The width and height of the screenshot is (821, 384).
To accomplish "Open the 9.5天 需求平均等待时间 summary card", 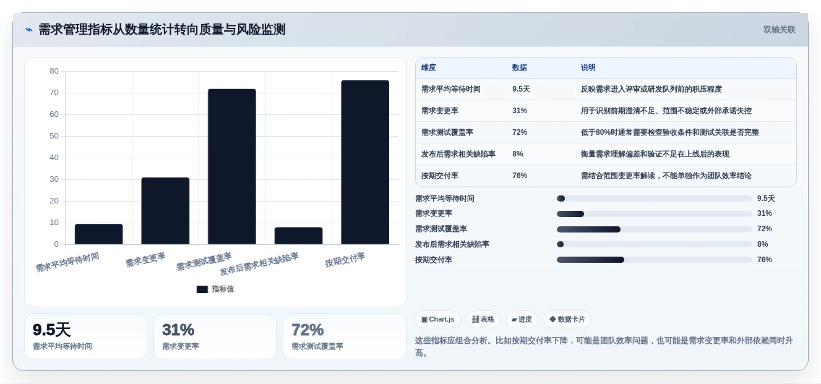I will coord(85,336).
